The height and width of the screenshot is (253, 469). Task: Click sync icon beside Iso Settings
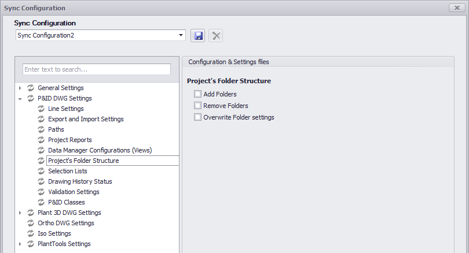(31, 233)
